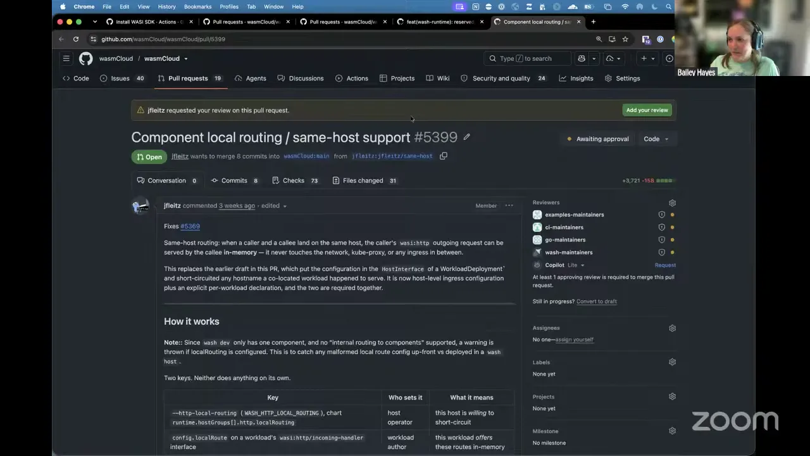This screenshot has width=810, height=456.
Task: Open the wasmCloud:main base branch link
Action: 306,156
